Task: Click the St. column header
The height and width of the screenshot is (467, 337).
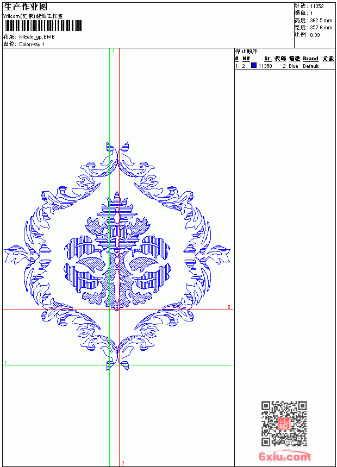Action: (268, 59)
